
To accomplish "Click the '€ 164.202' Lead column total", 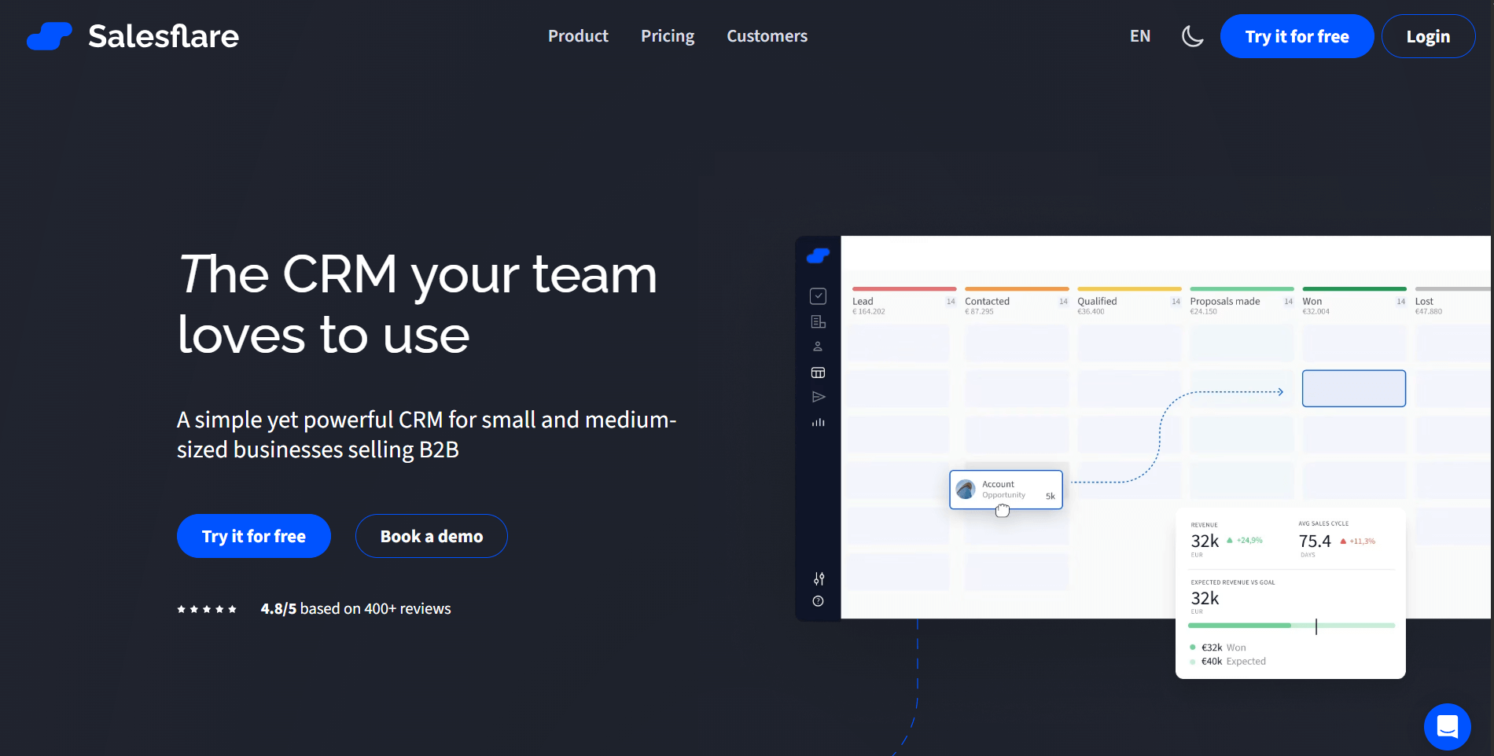I will [869, 312].
